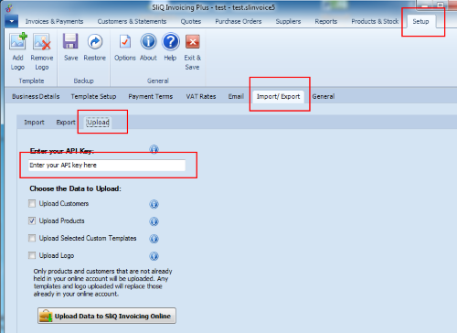Click the Remove Logo icon
457x333 pixels.
click(x=42, y=41)
